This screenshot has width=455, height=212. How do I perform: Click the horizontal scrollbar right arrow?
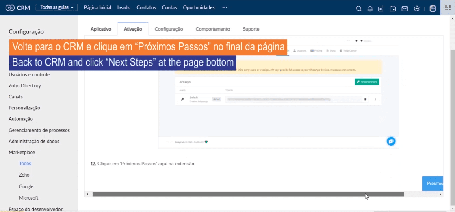coord(440,195)
